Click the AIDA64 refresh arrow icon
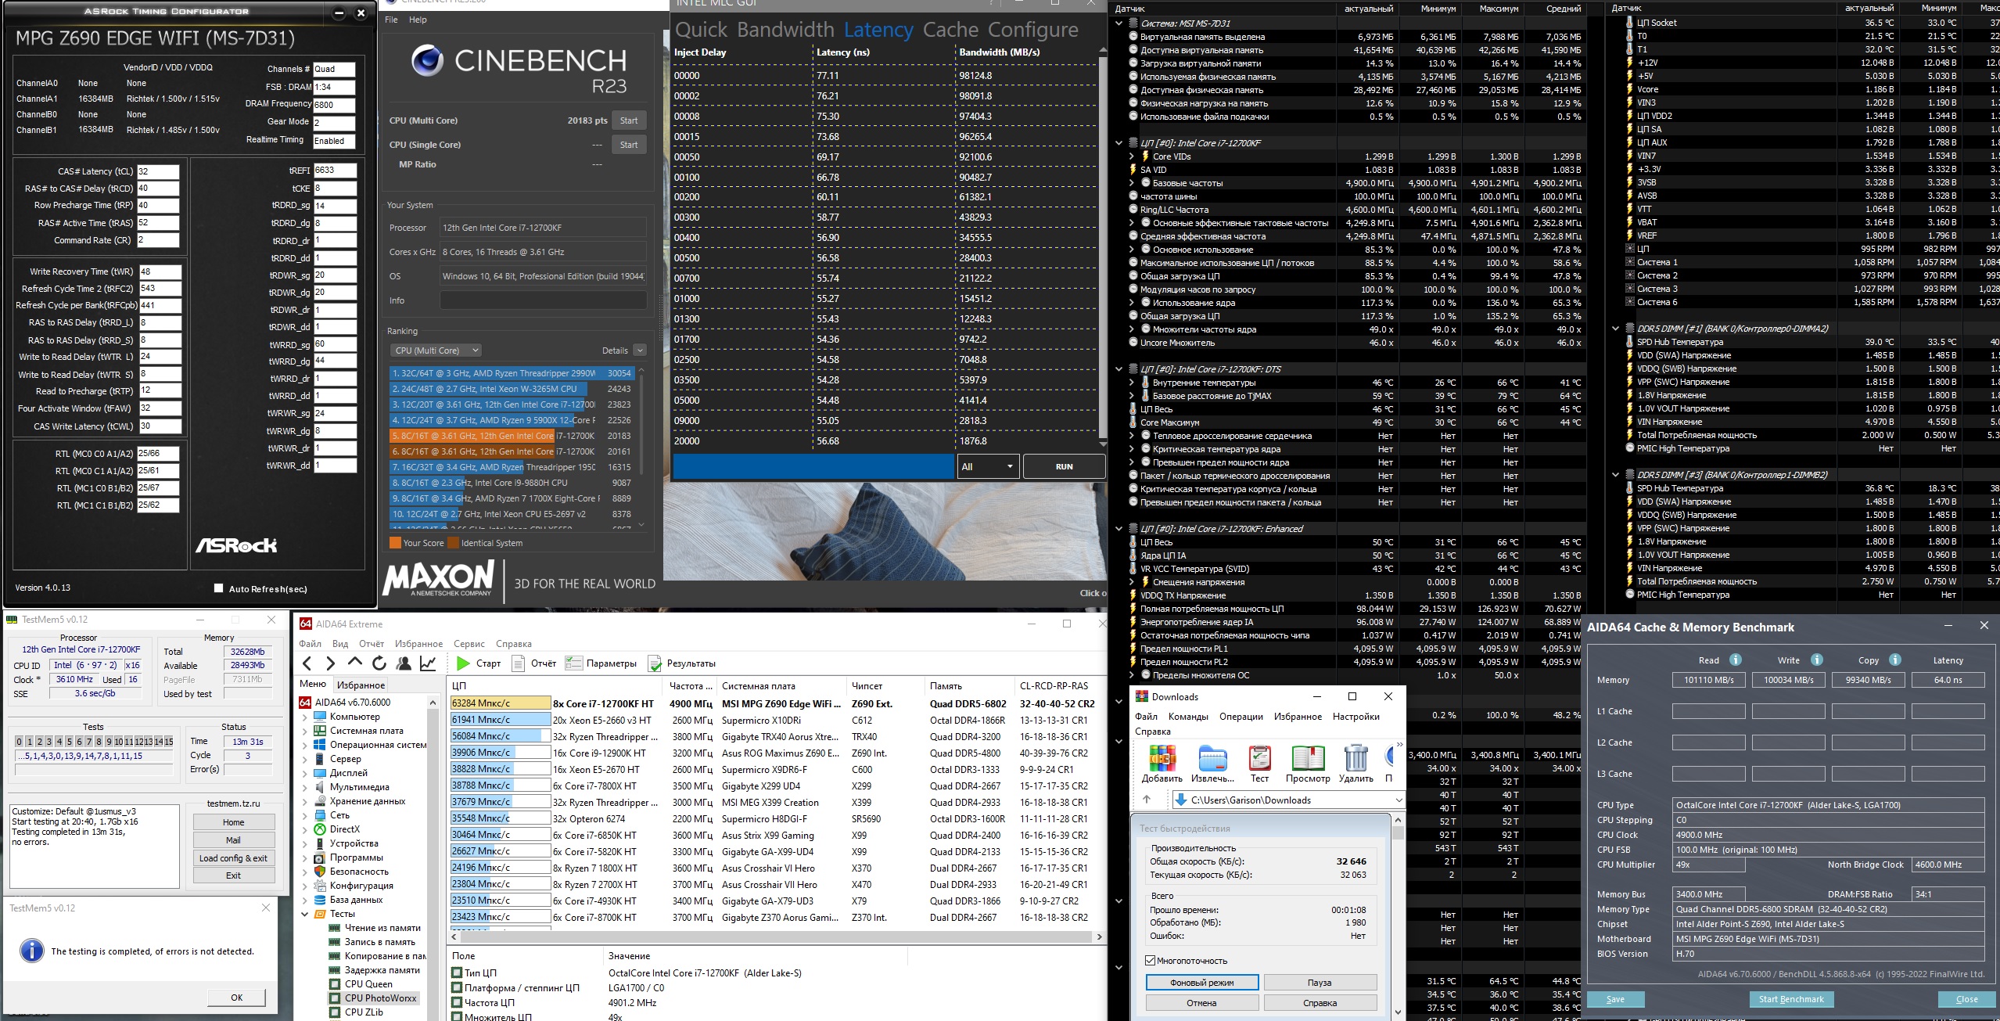 [379, 663]
